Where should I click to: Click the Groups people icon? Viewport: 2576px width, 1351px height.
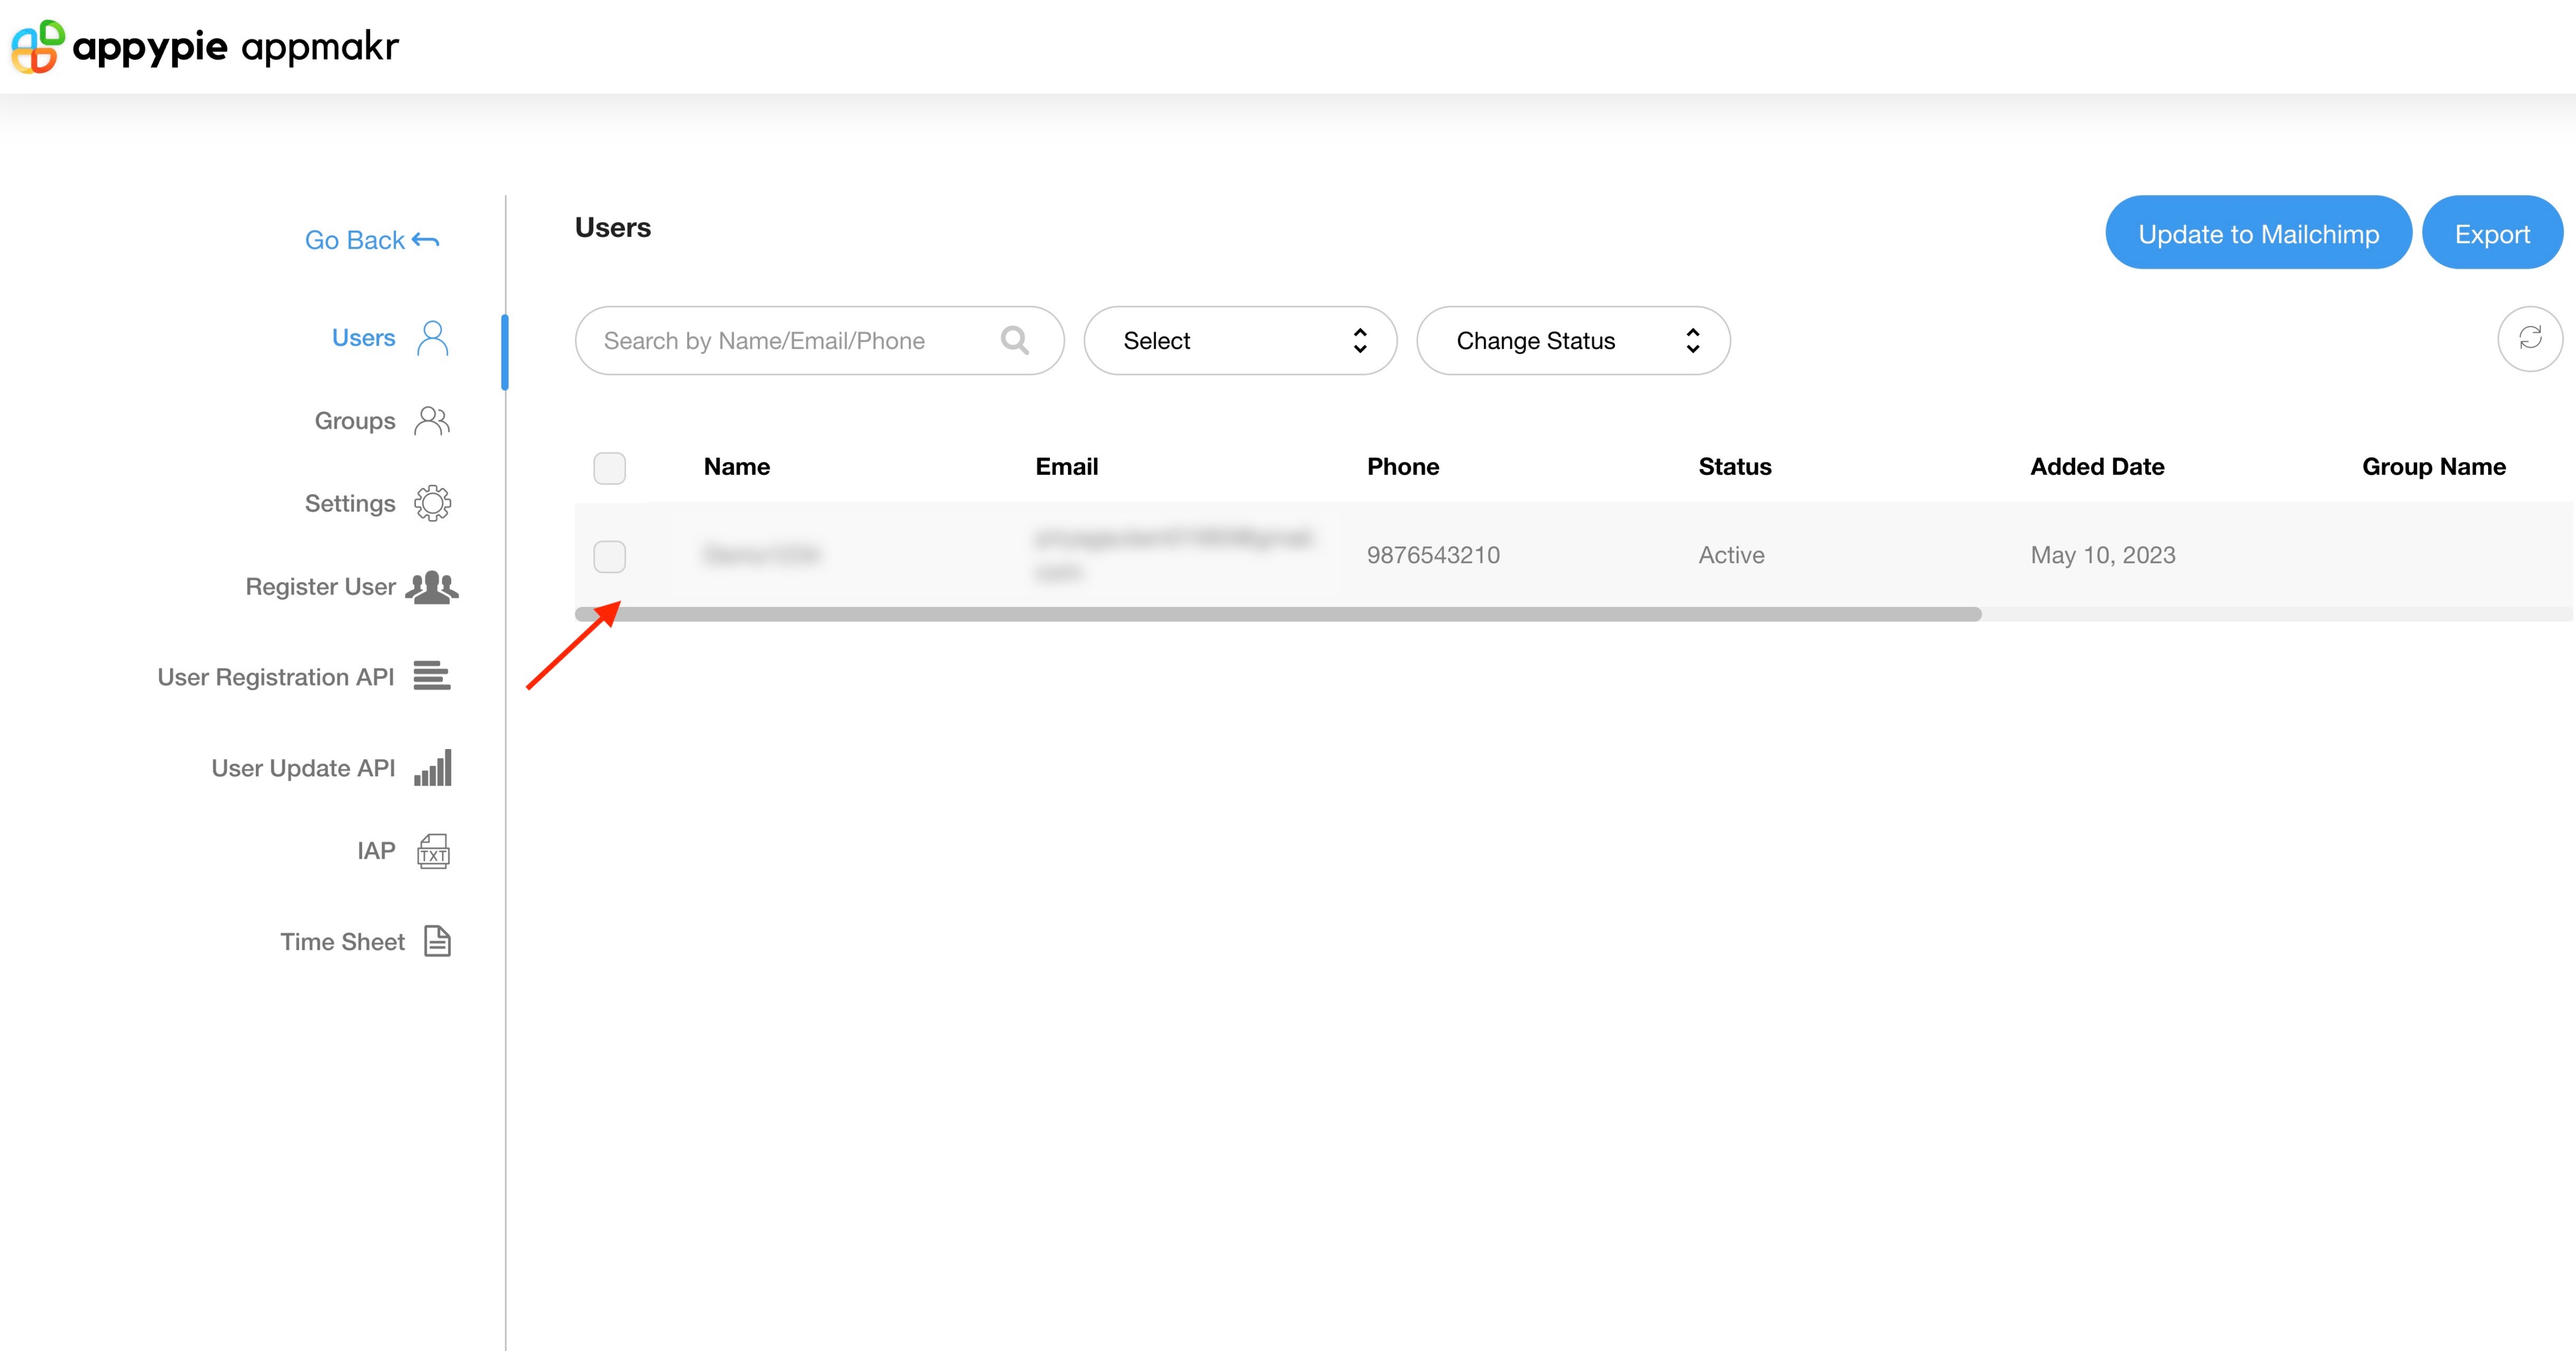(432, 421)
